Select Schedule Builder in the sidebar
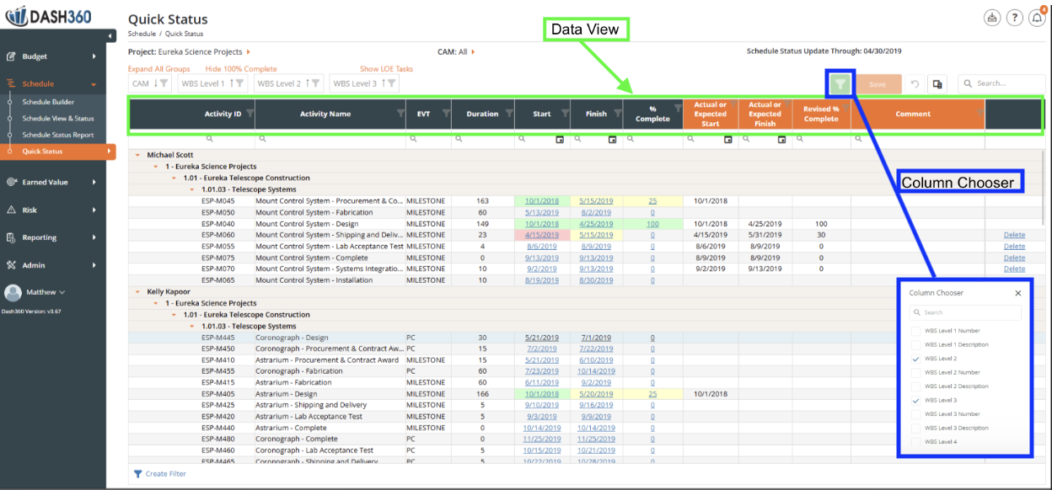This screenshot has height=490, width=1052. point(48,102)
